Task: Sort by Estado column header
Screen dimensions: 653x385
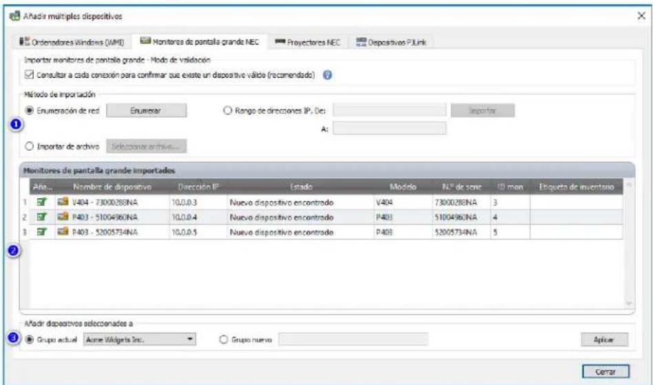Action: [301, 187]
